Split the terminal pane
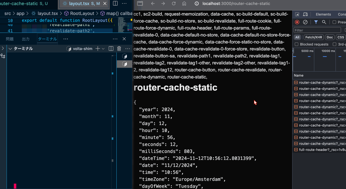Viewport: 346px width, 189px height. (x=111, y=49)
